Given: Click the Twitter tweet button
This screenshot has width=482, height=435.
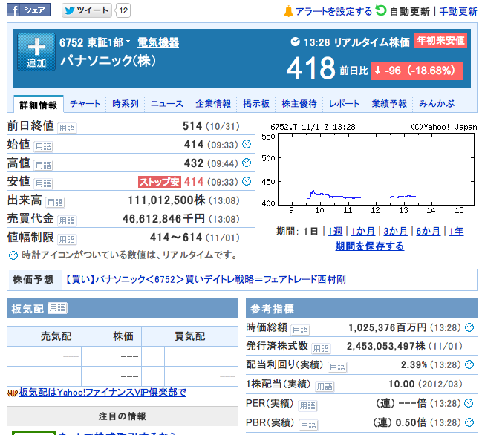Looking at the screenshot, I should coord(87,10).
